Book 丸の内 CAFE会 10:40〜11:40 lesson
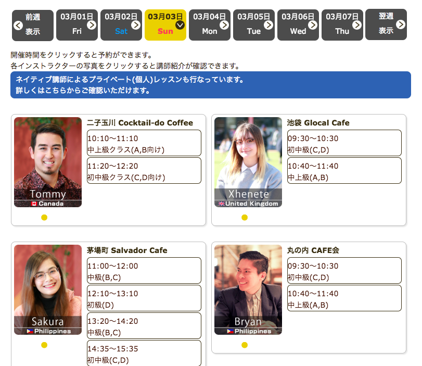The image size is (422, 366). click(344, 299)
